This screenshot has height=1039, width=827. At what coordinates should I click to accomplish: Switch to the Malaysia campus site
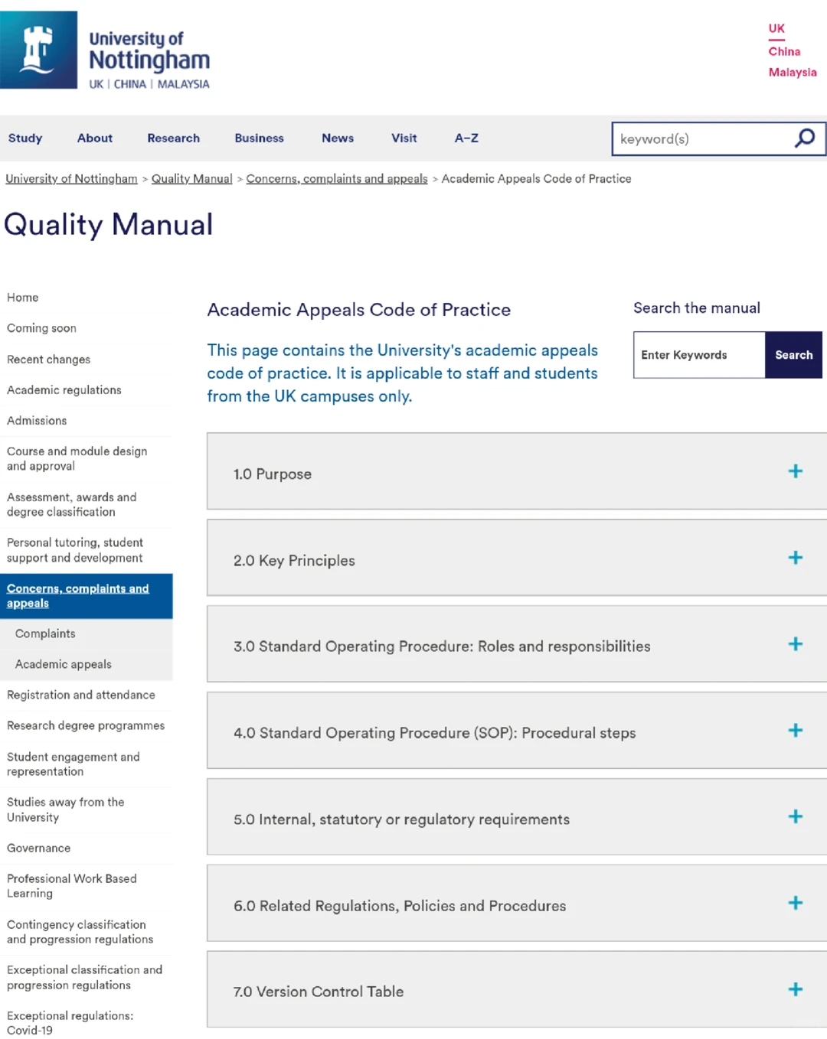click(793, 73)
